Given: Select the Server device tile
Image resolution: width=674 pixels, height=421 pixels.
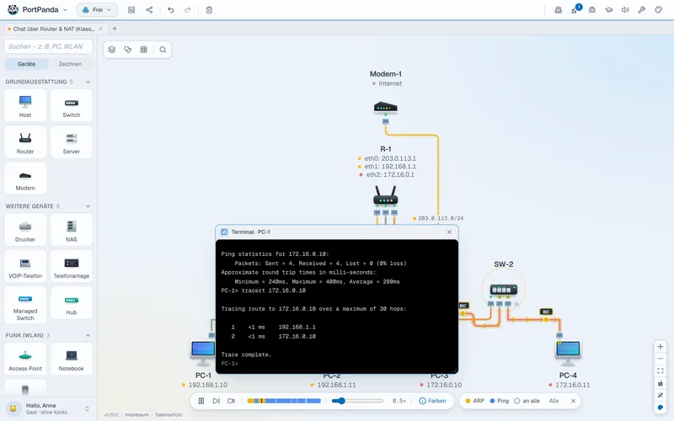Looking at the screenshot, I should tap(72, 142).
